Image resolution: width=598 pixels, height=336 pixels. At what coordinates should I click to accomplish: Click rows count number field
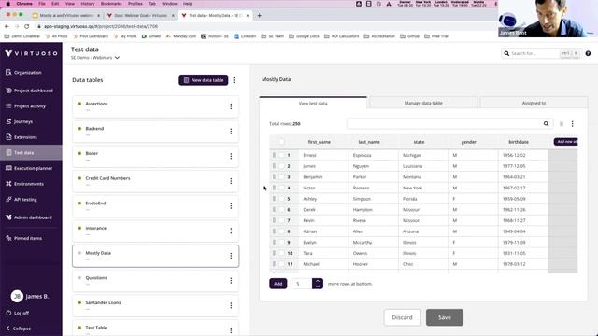click(302, 284)
